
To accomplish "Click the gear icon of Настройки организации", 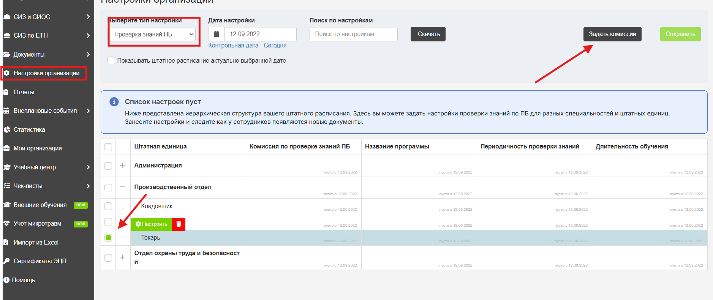I will tap(6, 73).
